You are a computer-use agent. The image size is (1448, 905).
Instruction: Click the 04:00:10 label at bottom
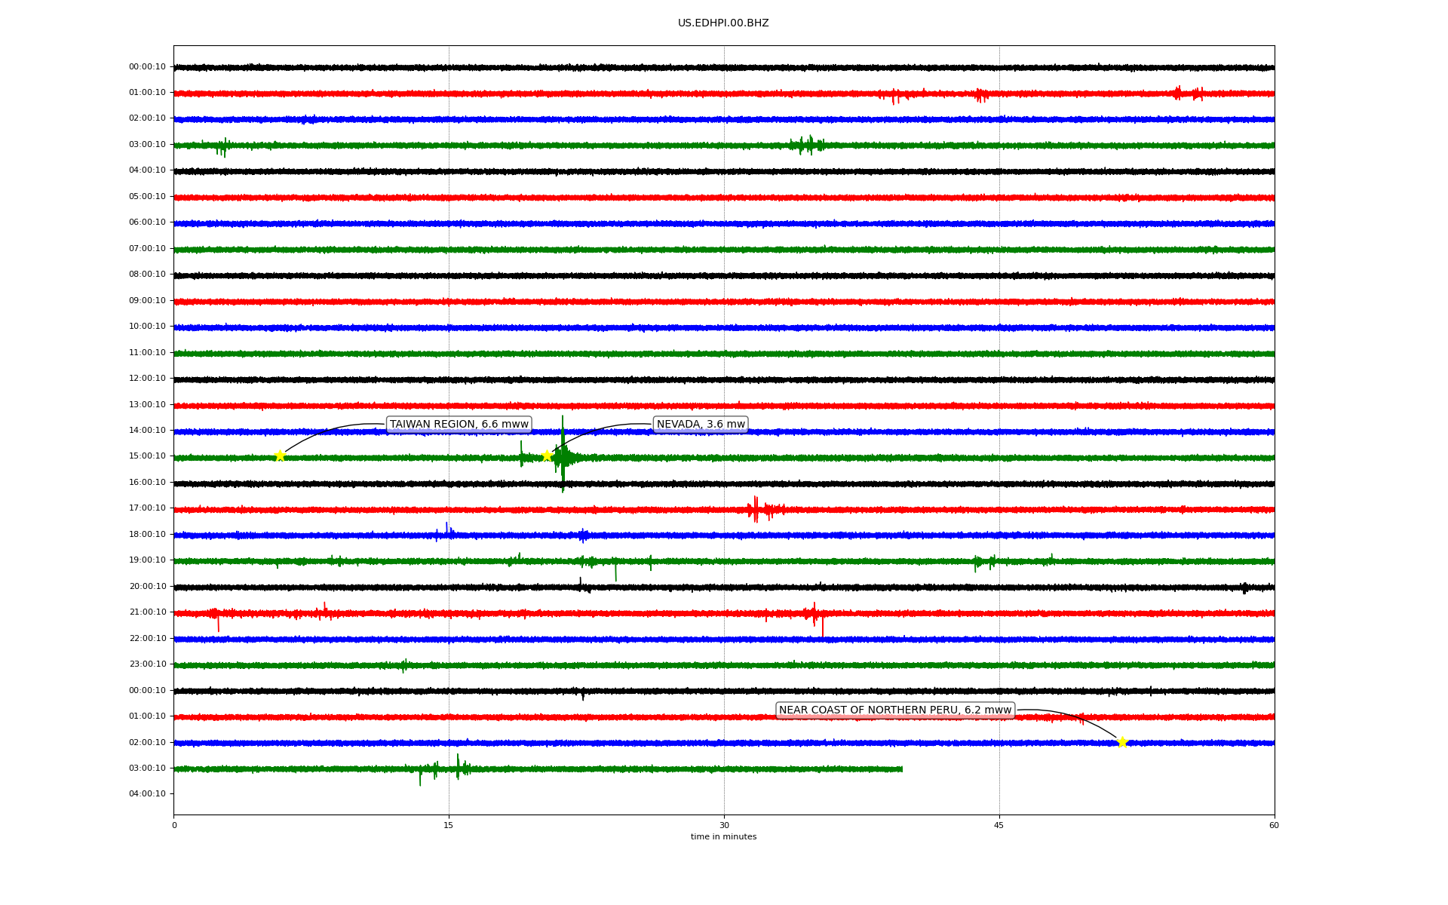[x=147, y=794]
